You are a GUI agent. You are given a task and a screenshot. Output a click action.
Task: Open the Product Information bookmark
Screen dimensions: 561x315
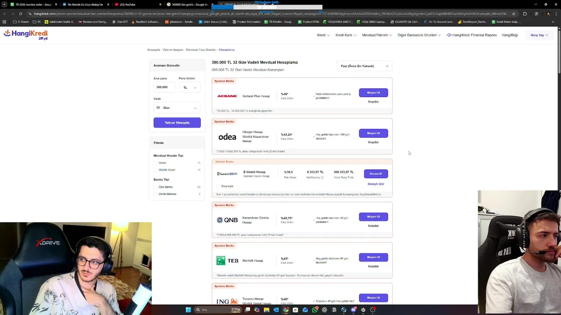coord(247,21)
